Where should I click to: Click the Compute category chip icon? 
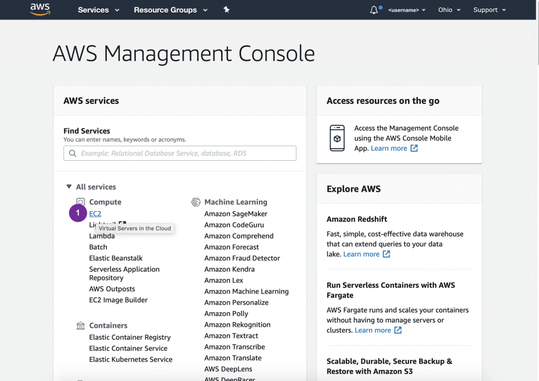(81, 202)
